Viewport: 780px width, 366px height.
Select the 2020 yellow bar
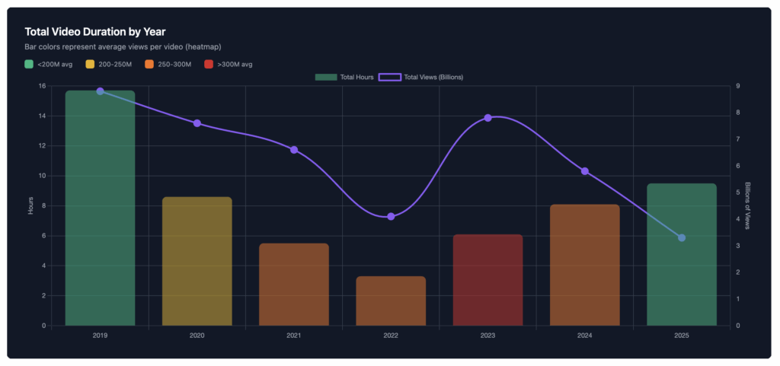pyautogui.click(x=197, y=261)
